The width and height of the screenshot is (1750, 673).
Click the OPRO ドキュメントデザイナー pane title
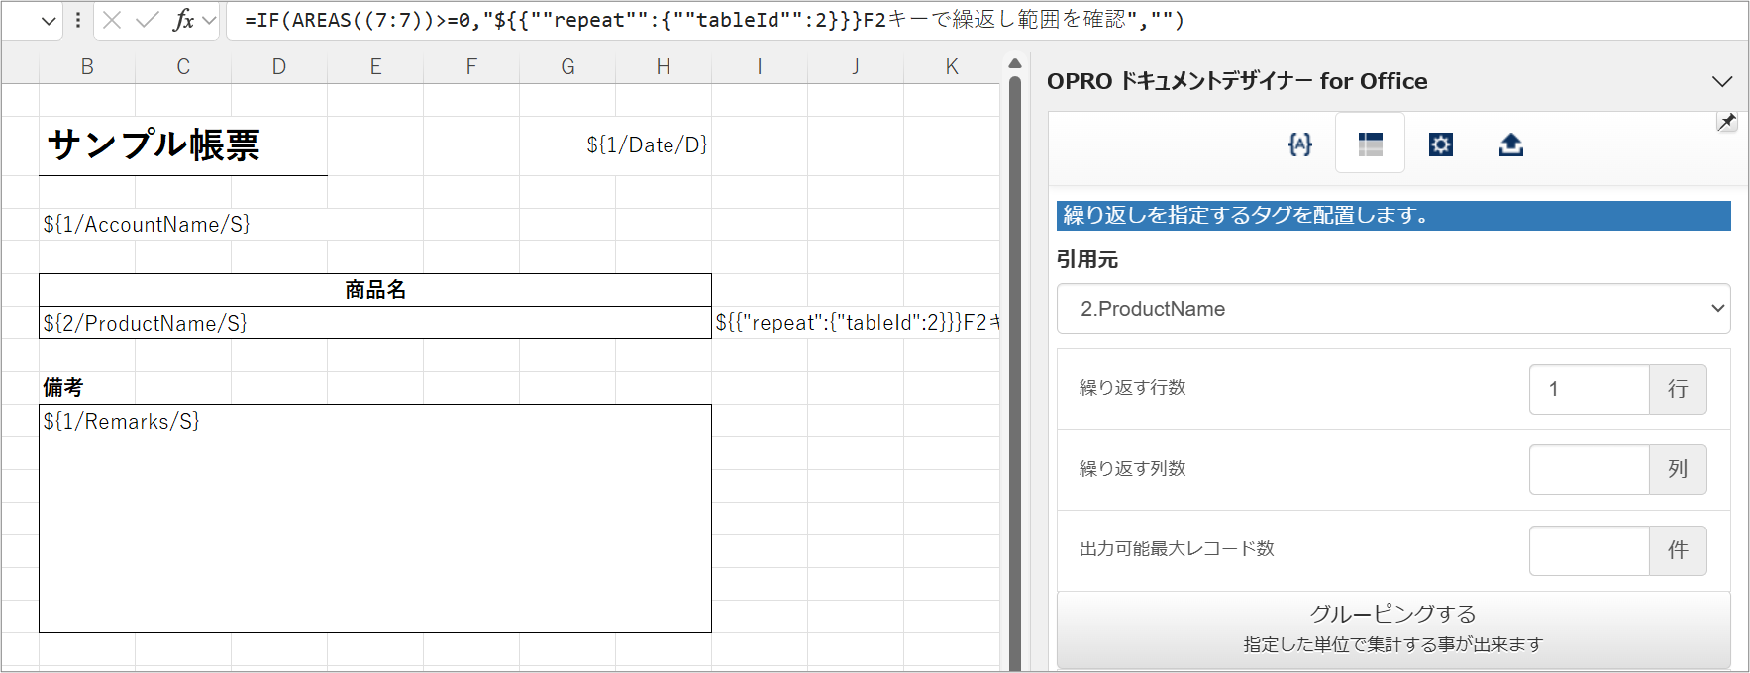pyautogui.click(x=1237, y=81)
